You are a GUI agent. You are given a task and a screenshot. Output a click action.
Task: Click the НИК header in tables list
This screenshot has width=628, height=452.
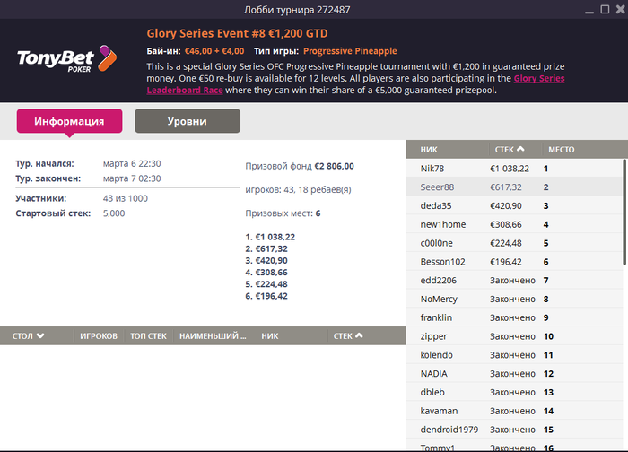click(270, 336)
